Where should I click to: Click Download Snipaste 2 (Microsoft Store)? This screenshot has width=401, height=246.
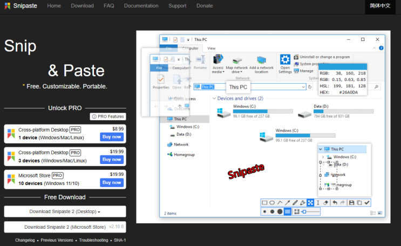(65, 227)
